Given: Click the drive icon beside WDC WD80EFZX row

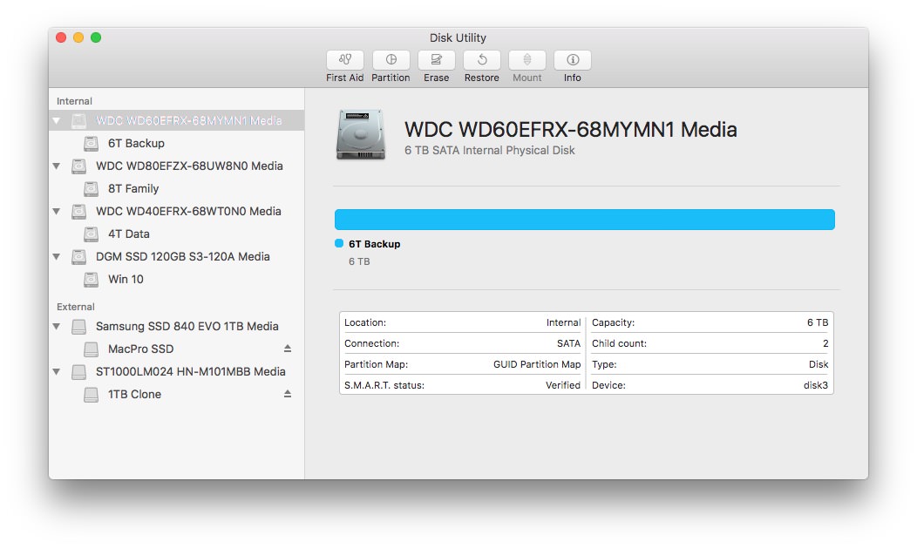Looking at the screenshot, I should point(79,166).
